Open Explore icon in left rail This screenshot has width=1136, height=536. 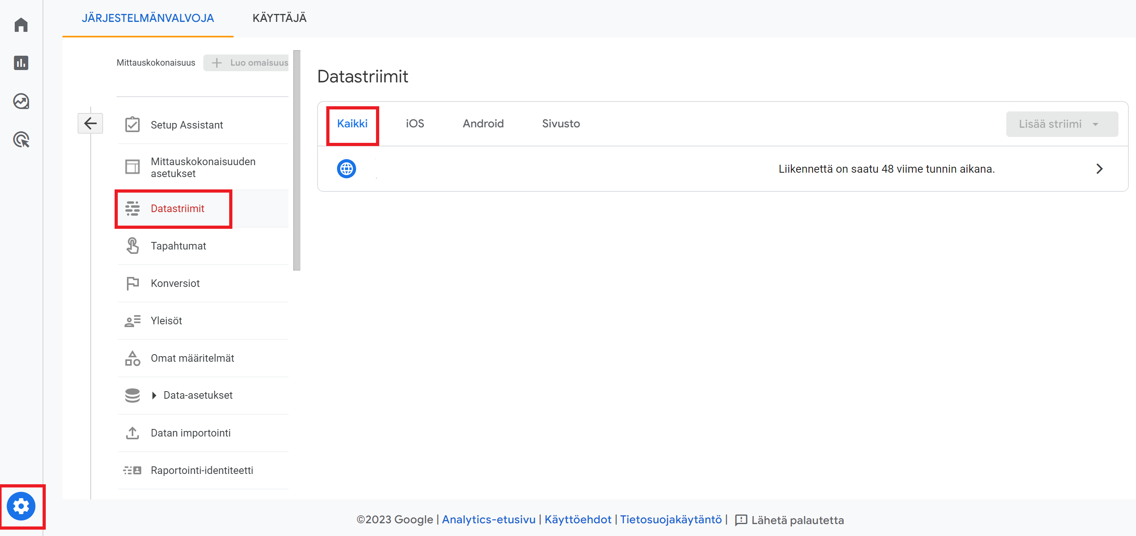21,101
